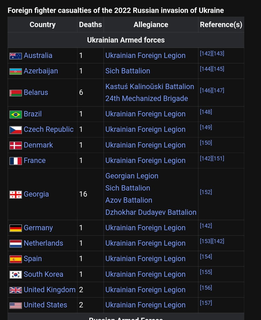Click the Spain flag icon
Viewport: 261px width, 320px height.
tap(16, 259)
